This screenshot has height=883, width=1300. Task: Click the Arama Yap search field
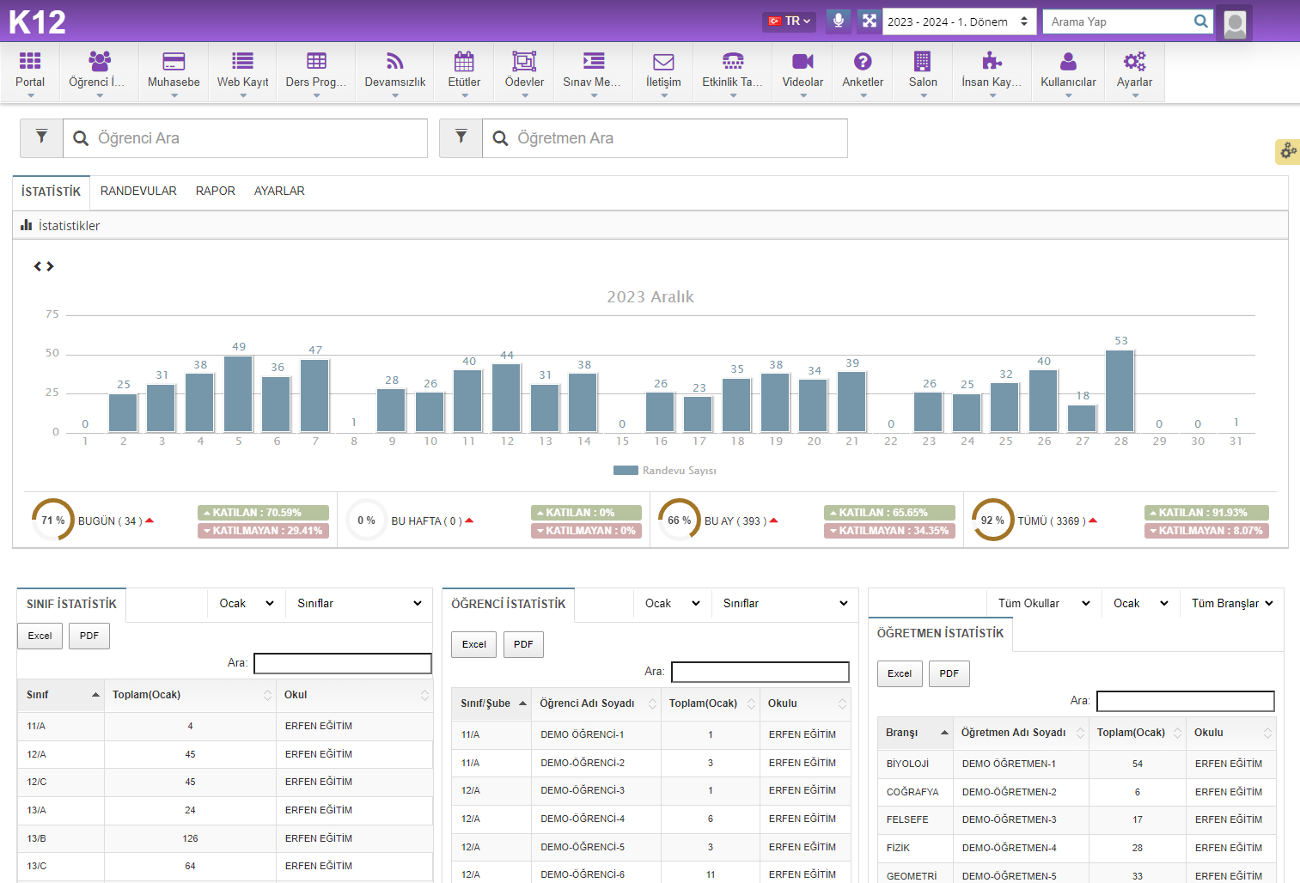coord(1117,21)
